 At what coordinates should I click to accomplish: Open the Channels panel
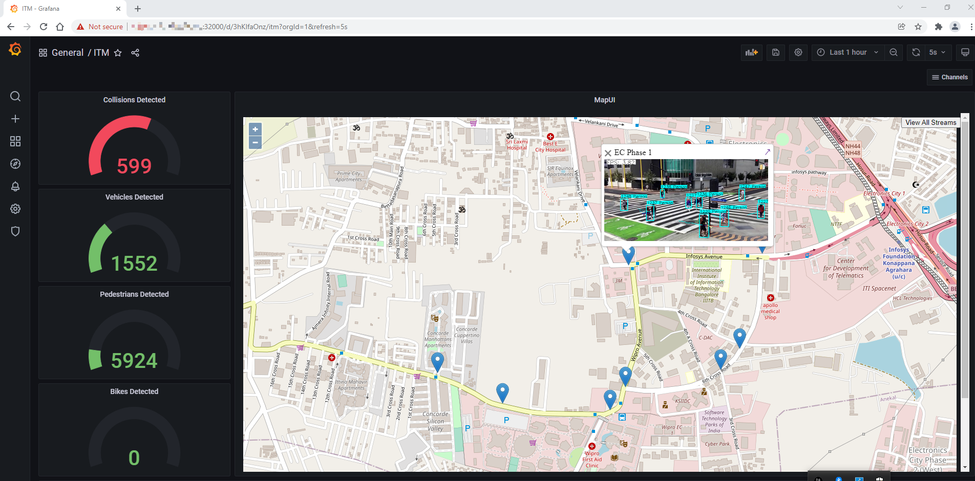950,77
